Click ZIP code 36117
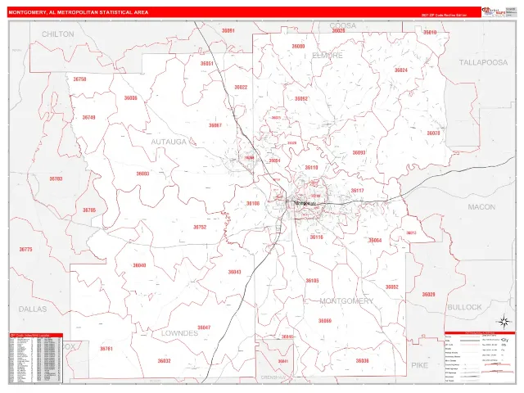Image resolution: width=524 pixels, height=393 pixels. (357, 191)
